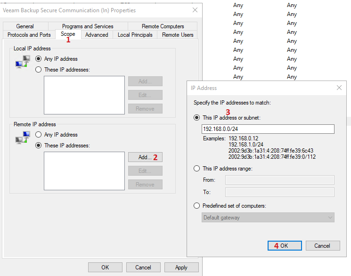Viewport: 351px width, 276px height.
Task: Click the From range input field
Action: [280, 180]
